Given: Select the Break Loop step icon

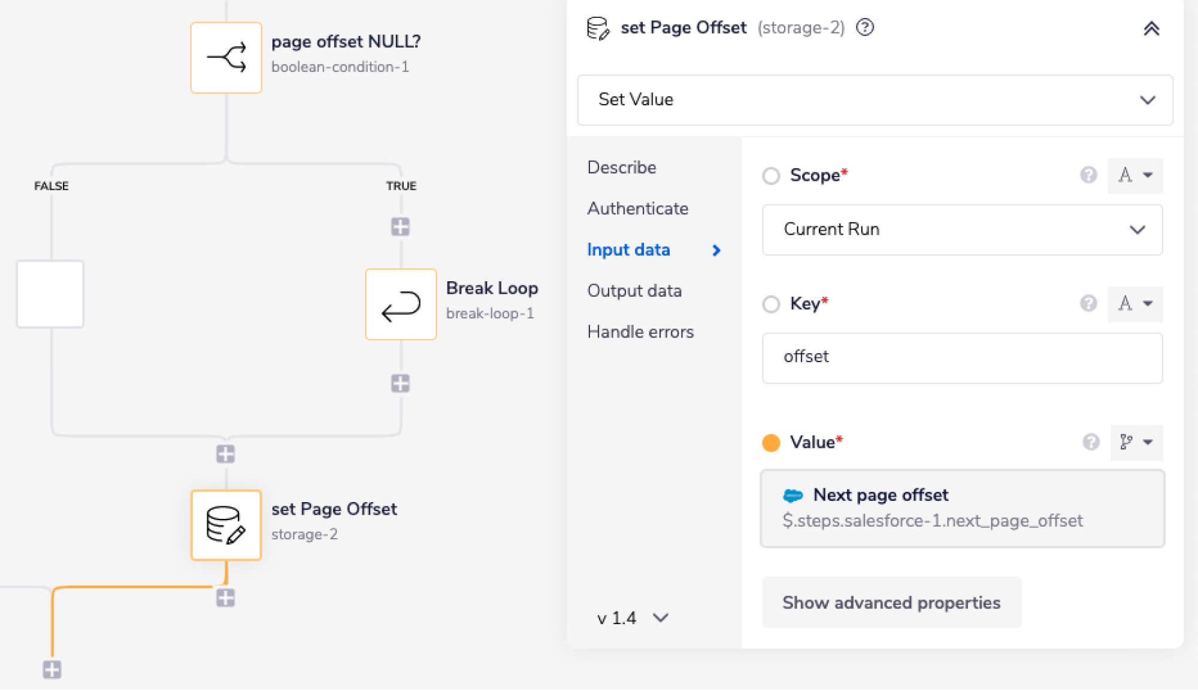Looking at the screenshot, I should [x=400, y=304].
